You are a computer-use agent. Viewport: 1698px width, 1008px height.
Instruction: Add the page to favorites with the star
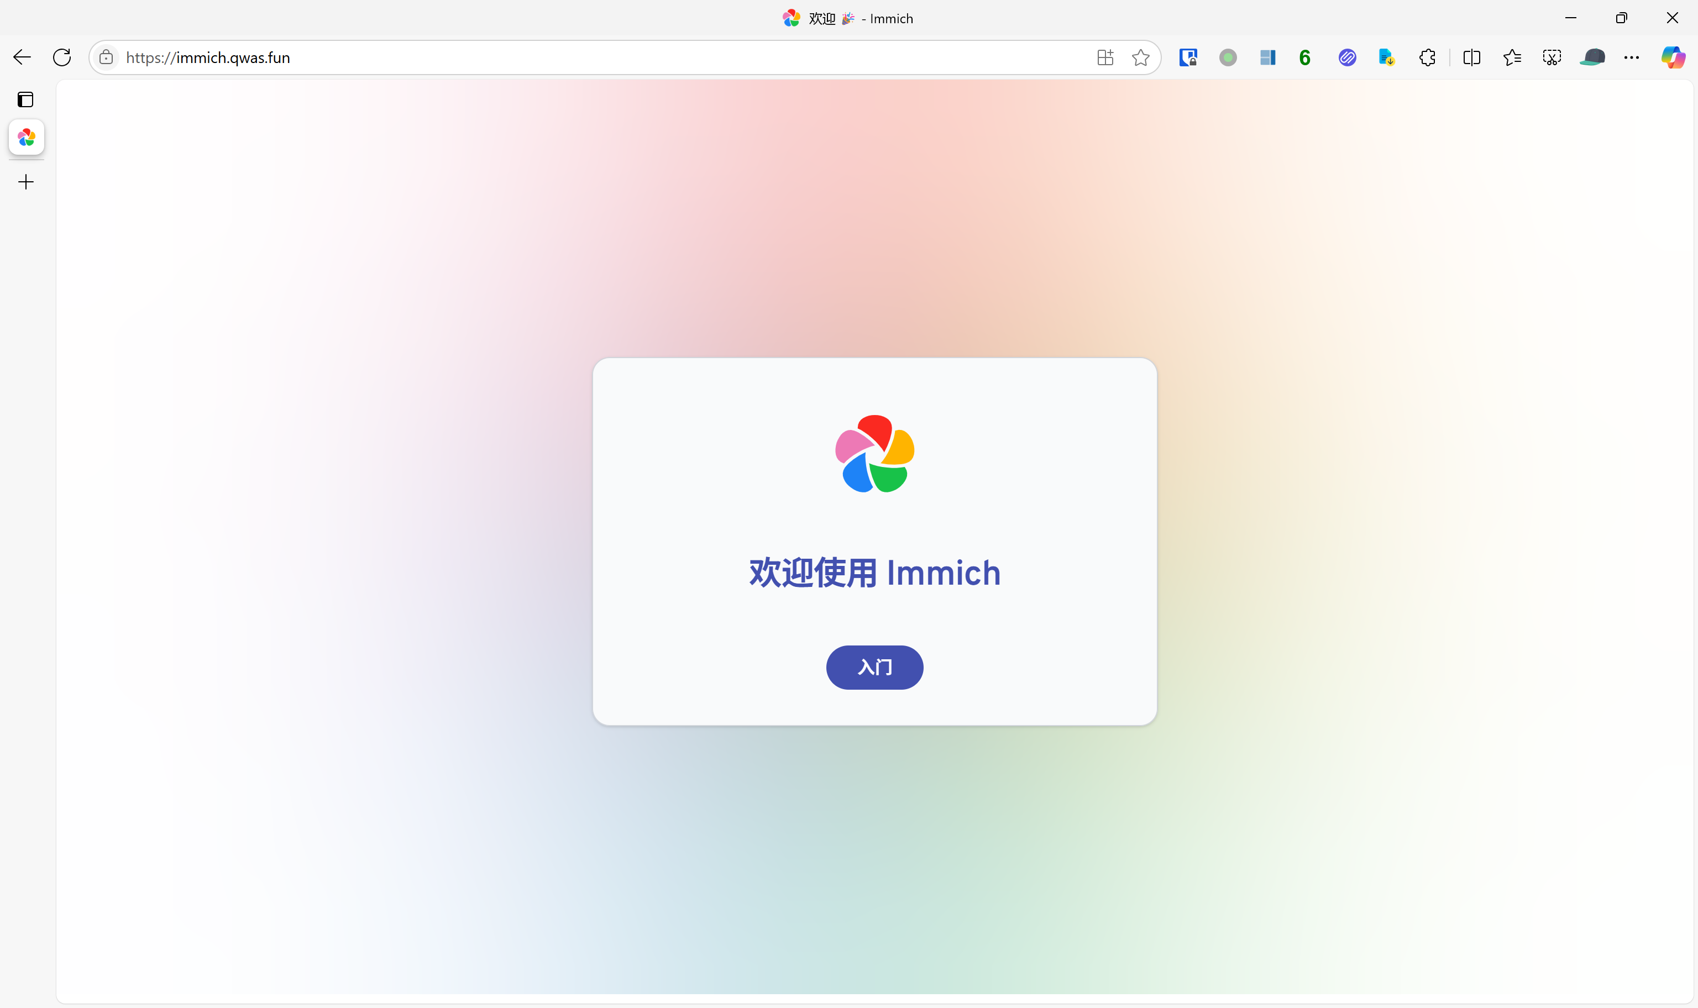coord(1140,57)
